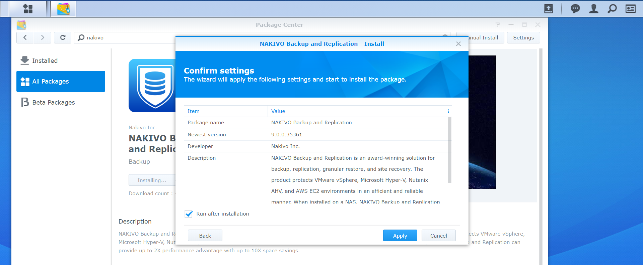Open the upload queue icon
The height and width of the screenshot is (265, 643).
549,9
